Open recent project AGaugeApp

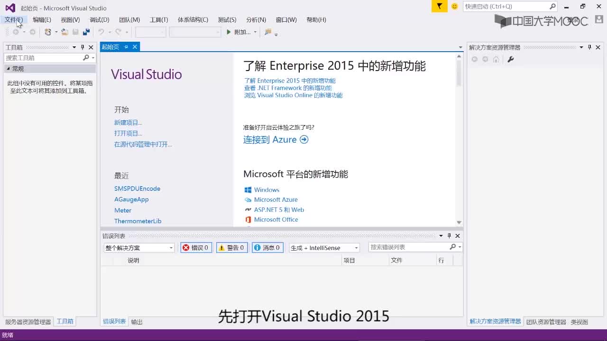(131, 199)
